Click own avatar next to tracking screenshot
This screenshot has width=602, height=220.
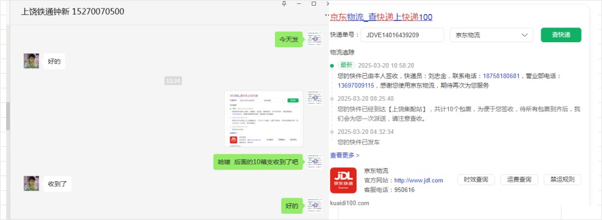[315, 98]
